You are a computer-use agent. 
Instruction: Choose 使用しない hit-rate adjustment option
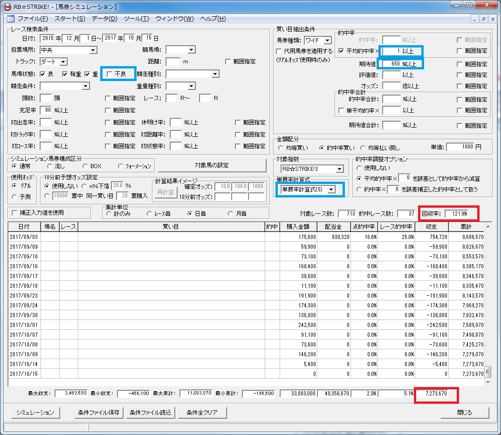pos(359,168)
